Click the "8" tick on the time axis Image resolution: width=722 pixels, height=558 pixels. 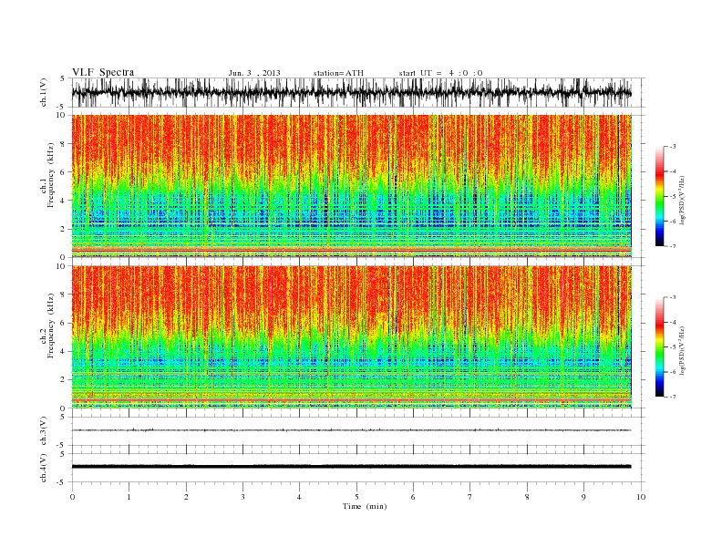[527, 497]
